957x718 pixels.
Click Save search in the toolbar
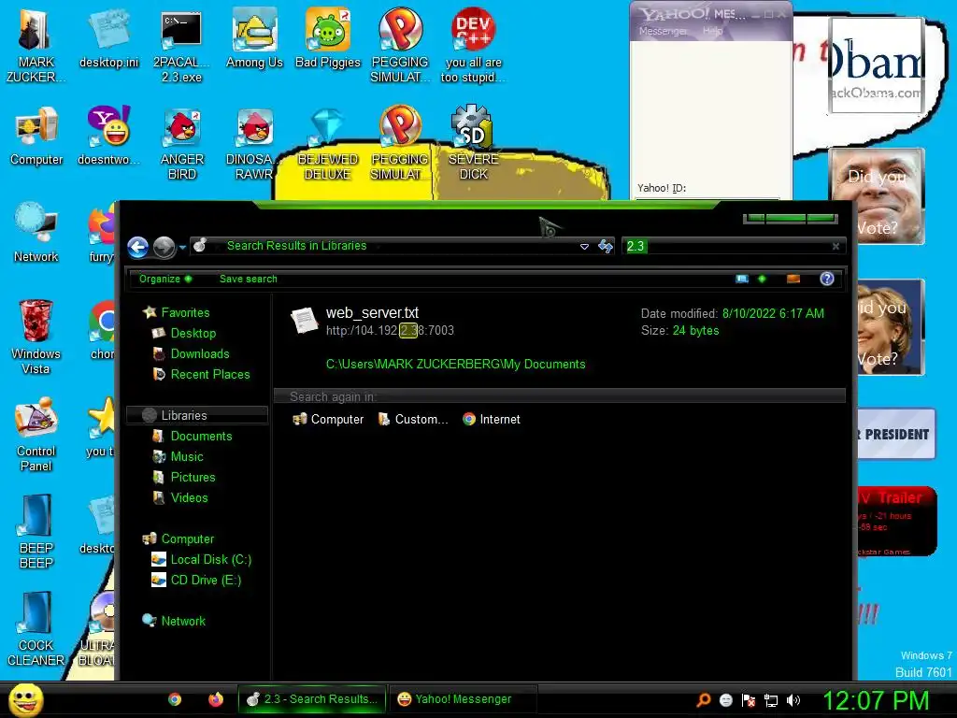click(248, 279)
